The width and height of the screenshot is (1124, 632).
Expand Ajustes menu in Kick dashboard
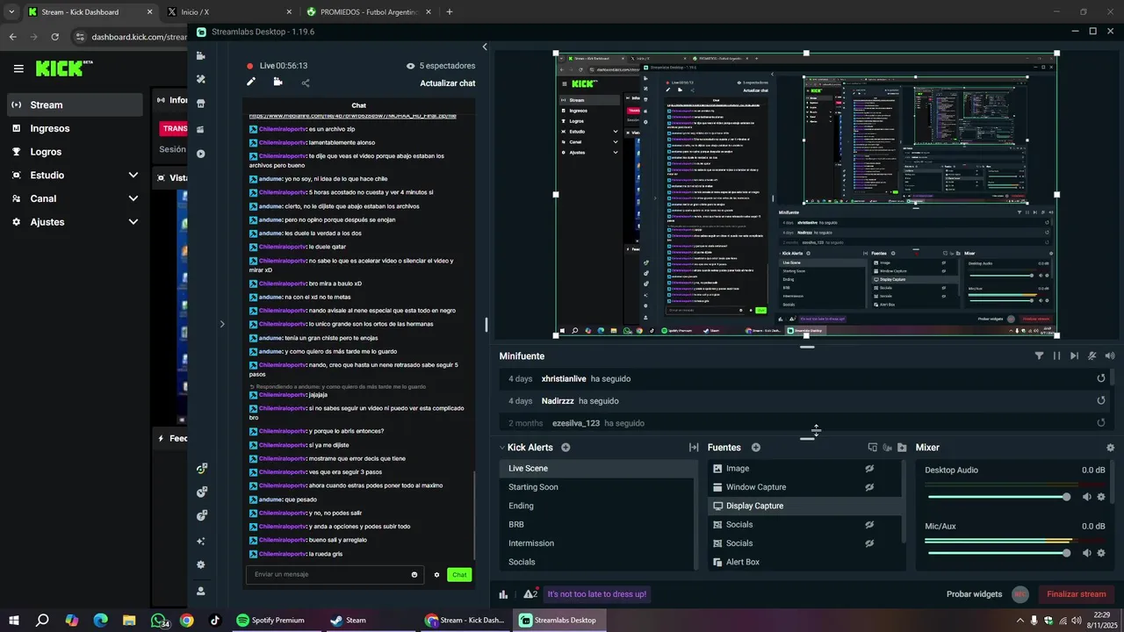click(133, 222)
